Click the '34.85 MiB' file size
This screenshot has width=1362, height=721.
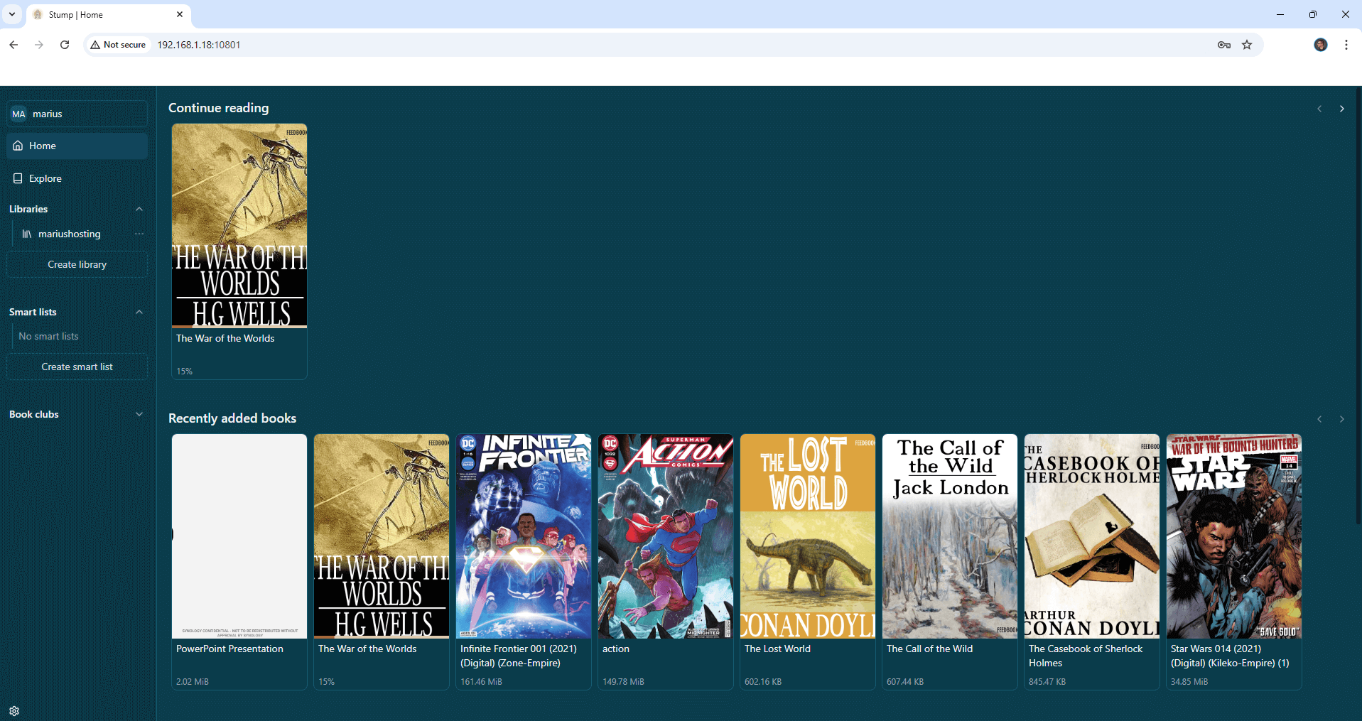[x=1189, y=682]
